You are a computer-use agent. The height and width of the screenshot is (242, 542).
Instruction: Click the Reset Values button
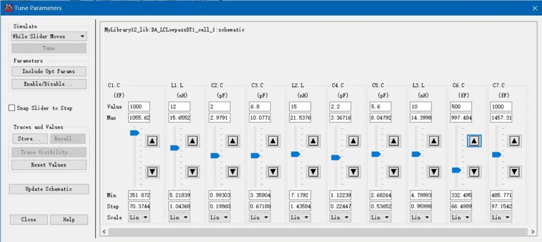49,165
